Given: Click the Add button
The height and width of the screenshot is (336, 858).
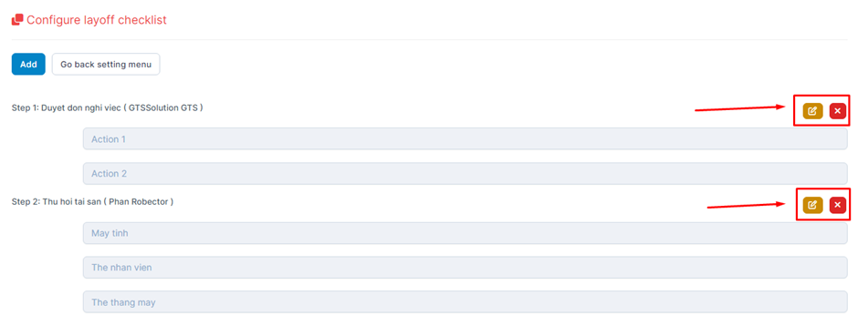Looking at the screenshot, I should coord(28,64).
